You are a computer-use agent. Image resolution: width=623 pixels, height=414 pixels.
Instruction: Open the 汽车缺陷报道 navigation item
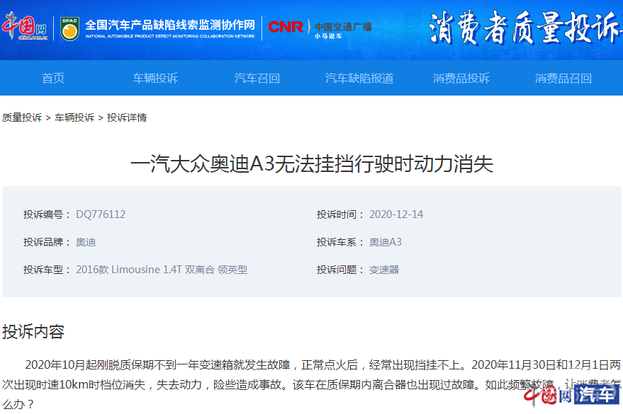(x=359, y=78)
